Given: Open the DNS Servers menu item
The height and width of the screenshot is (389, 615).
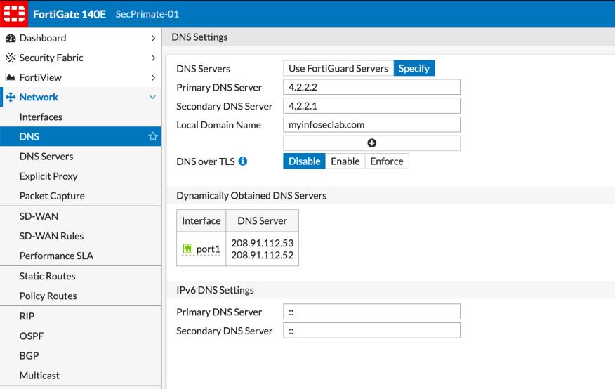Looking at the screenshot, I should coord(81,157).
